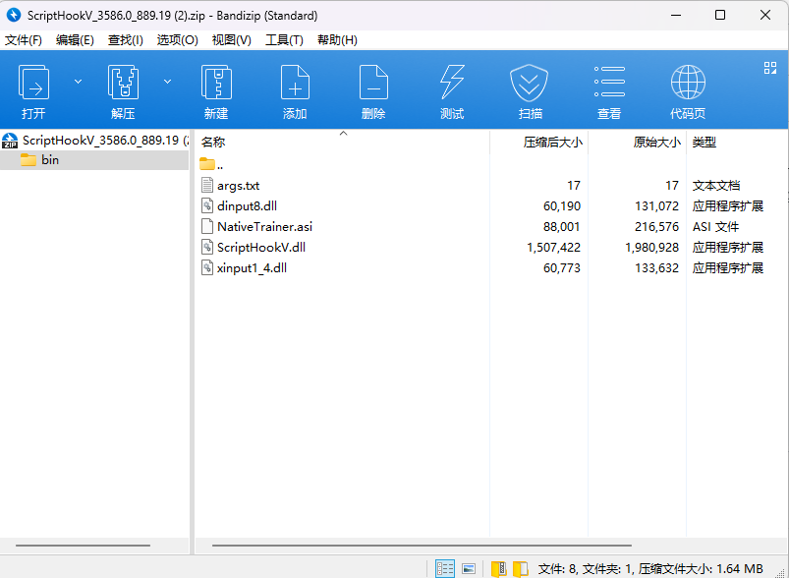The image size is (789, 578).
Task: Open the 选项(O) menu
Action: pos(177,40)
